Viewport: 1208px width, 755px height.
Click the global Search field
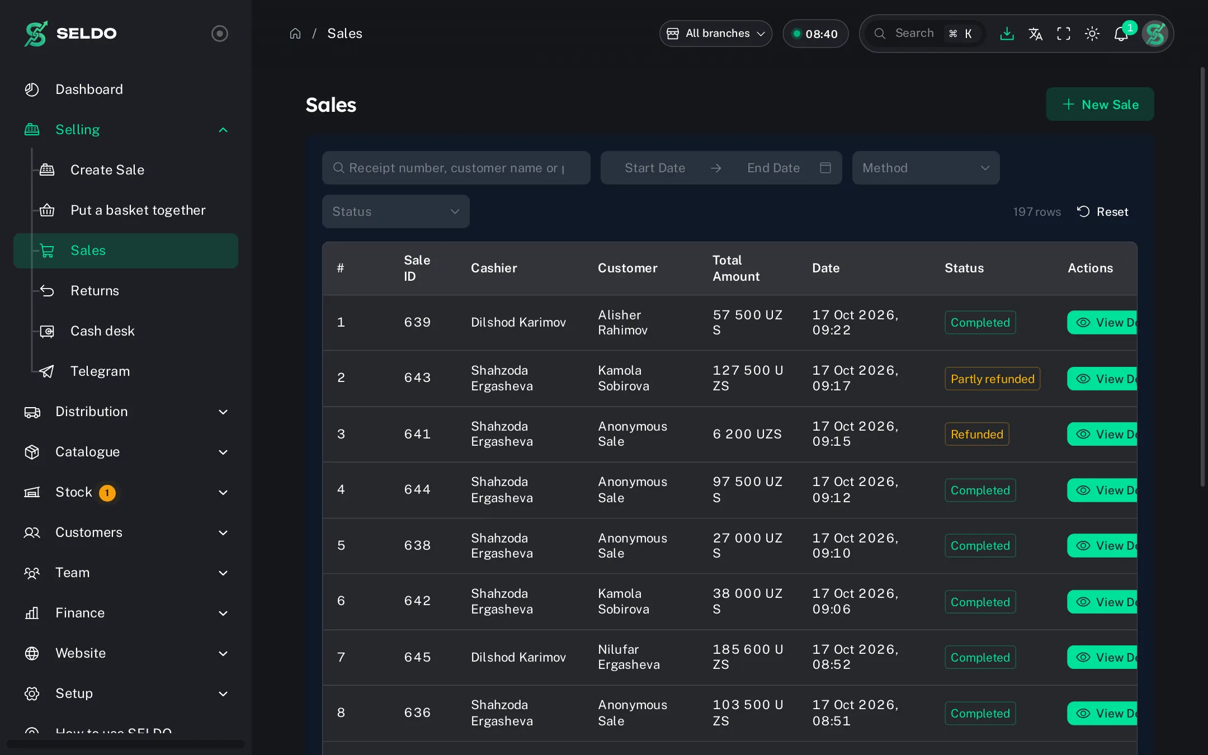[925, 34]
